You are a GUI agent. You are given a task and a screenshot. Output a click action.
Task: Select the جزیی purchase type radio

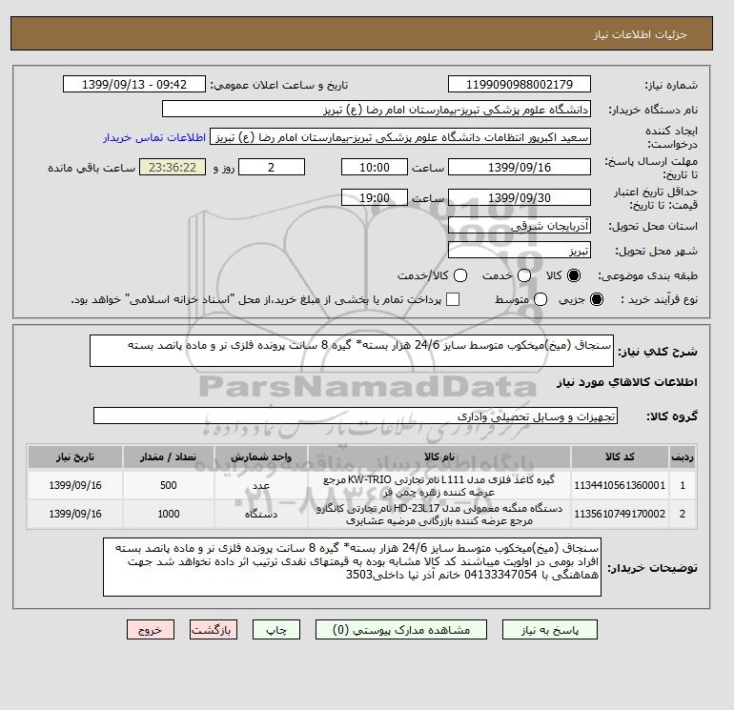pyautogui.click(x=597, y=299)
